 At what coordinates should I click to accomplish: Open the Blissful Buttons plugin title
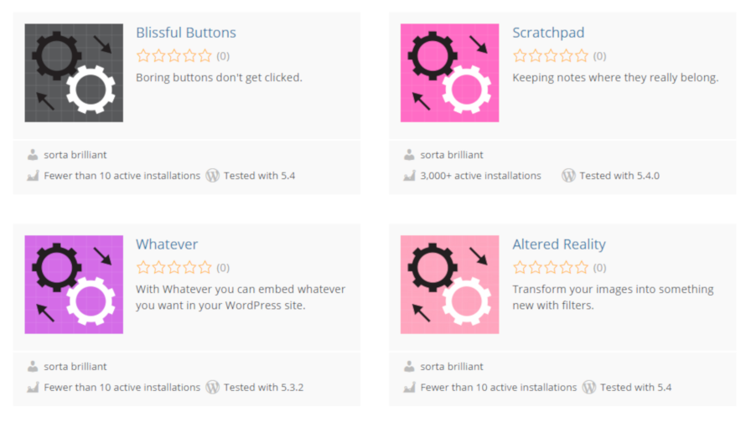[186, 33]
